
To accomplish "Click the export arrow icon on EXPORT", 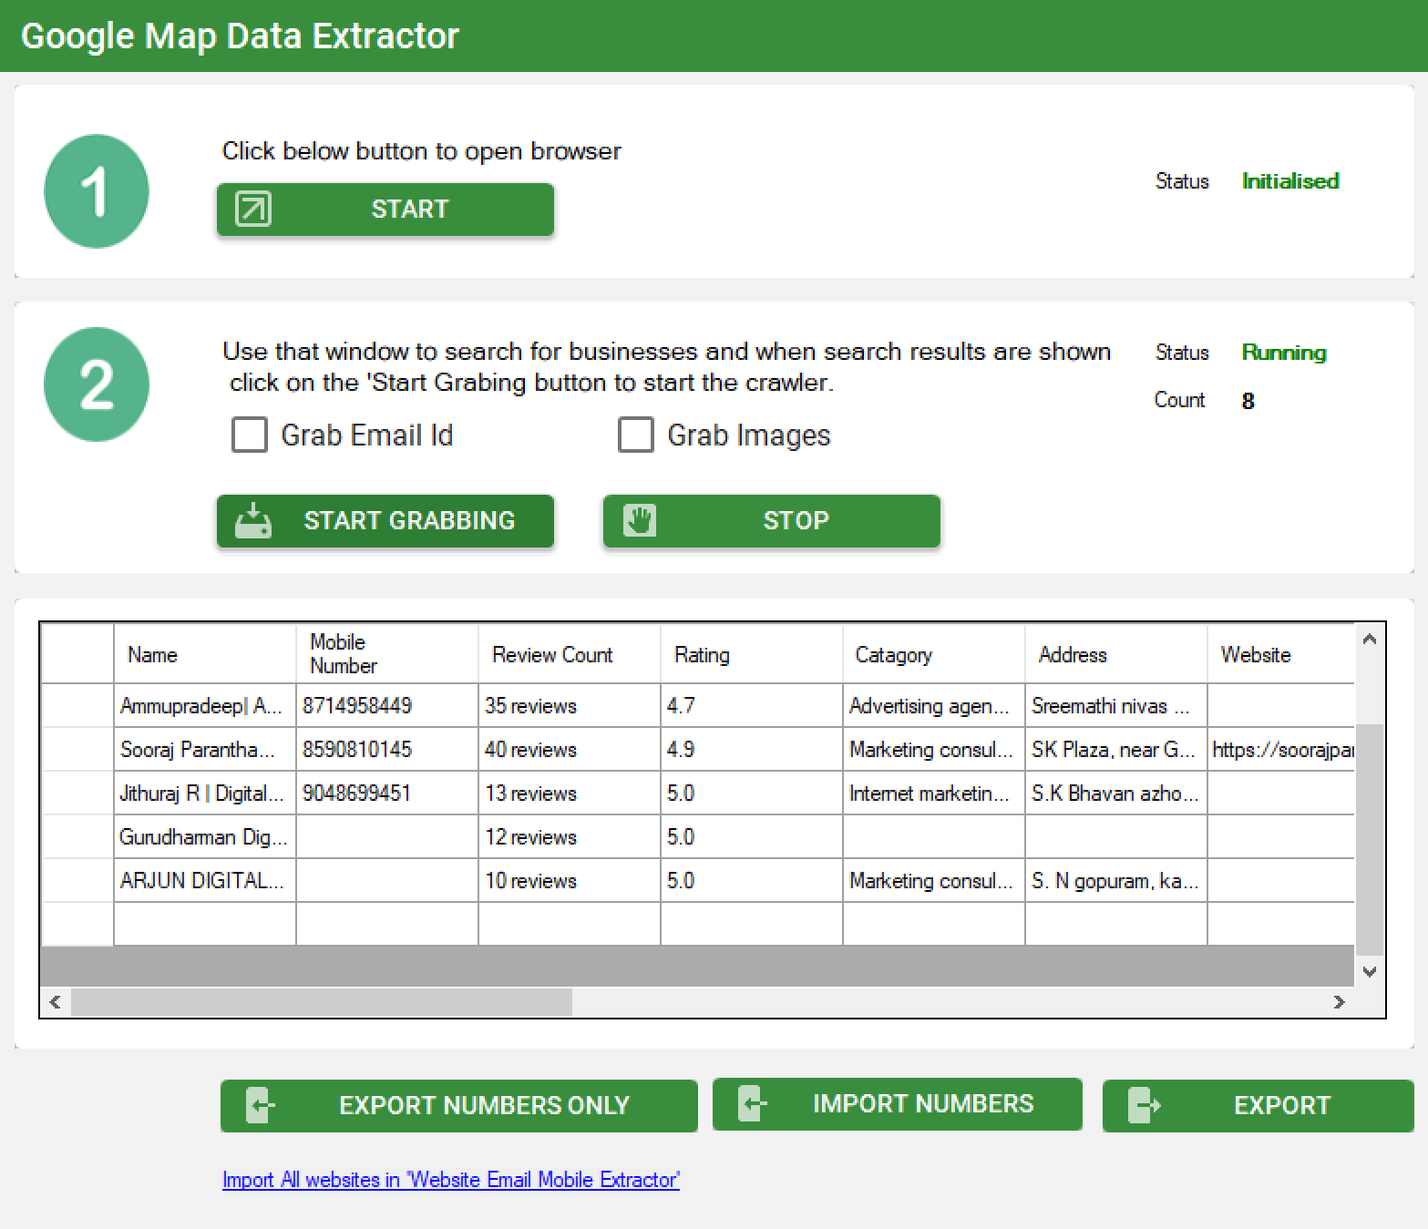I will coord(1144,1105).
